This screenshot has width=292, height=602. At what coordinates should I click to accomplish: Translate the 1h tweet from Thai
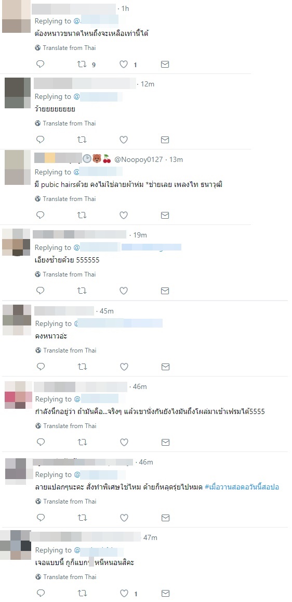tap(65, 48)
